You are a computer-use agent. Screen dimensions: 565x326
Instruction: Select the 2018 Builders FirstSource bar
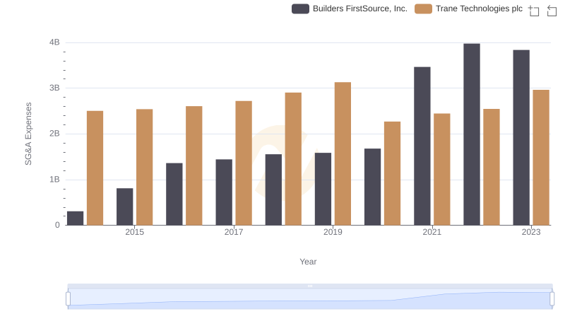pos(273,190)
